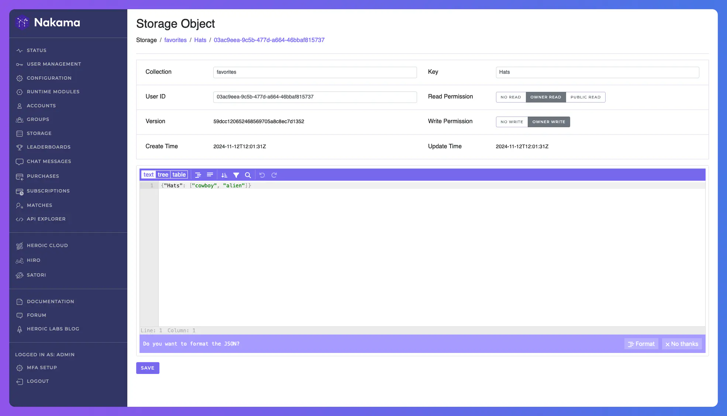Click the Logout icon

point(20,382)
